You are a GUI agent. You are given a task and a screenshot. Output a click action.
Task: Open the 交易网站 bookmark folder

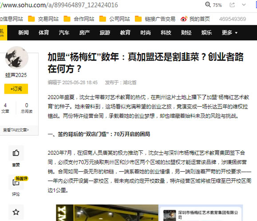pyautogui.click(x=43, y=19)
